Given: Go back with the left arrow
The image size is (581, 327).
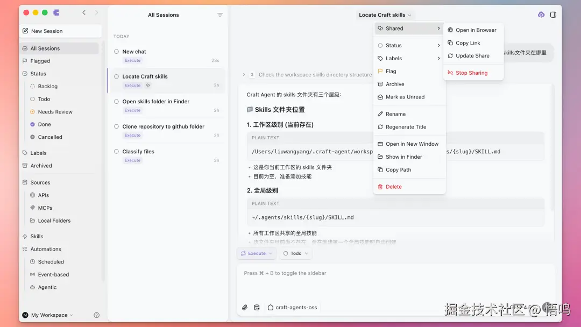Looking at the screenshot, I should point(84,12).
